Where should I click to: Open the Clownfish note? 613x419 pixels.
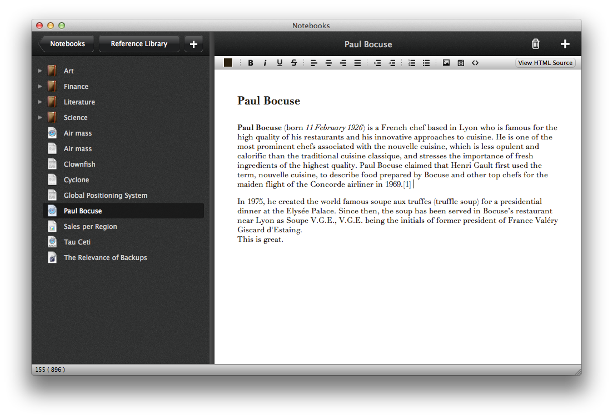(123, 164)
